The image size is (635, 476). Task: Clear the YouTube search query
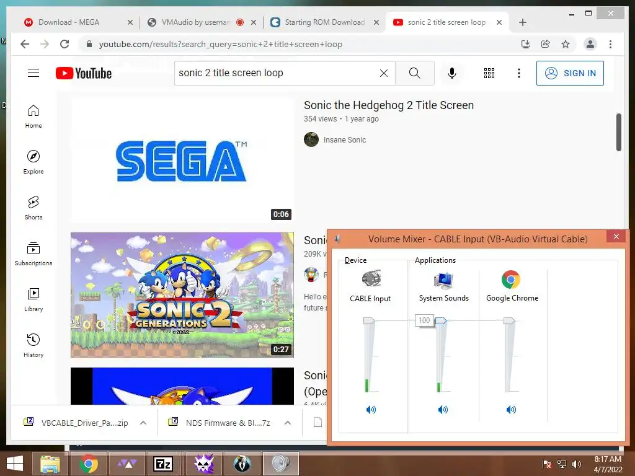[383, 73]
